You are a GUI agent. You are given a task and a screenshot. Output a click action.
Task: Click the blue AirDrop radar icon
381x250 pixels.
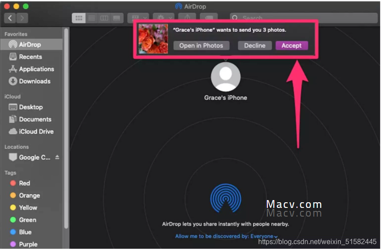coord(226,198)
